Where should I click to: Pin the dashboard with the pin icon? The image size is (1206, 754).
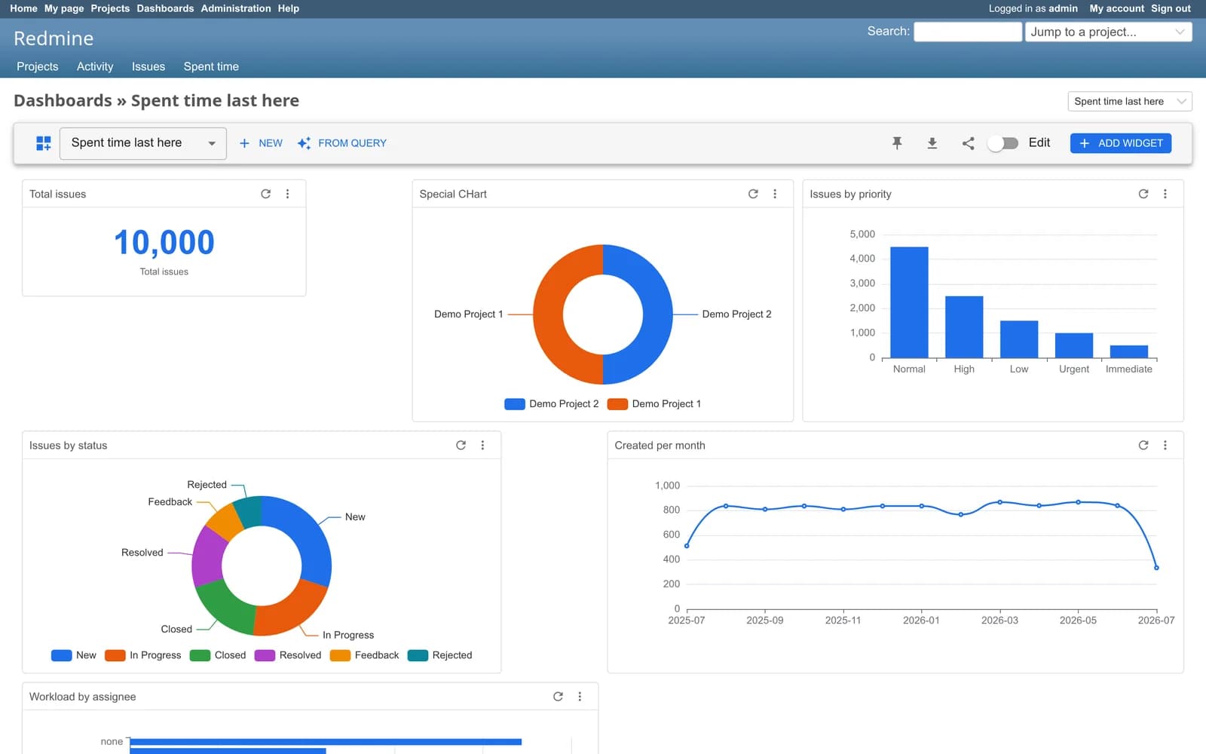point(897,143)
